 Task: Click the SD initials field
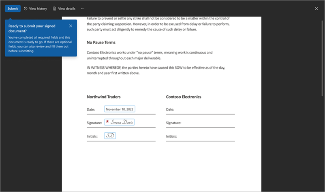coord(110,136)
